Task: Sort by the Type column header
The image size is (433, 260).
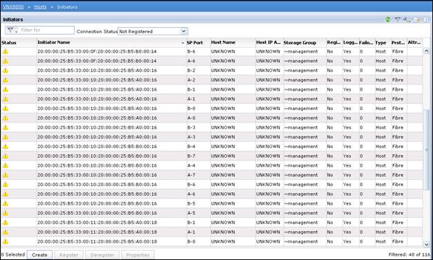Action: click(x=383, y=42)
